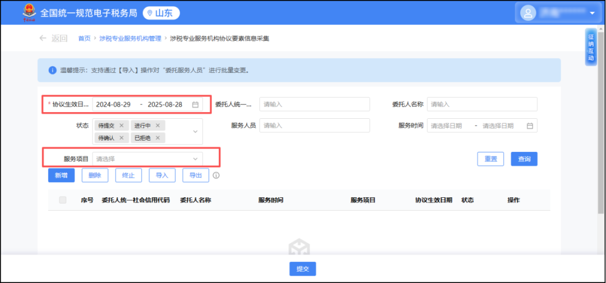Click the 删除 button

click(95, 175)
